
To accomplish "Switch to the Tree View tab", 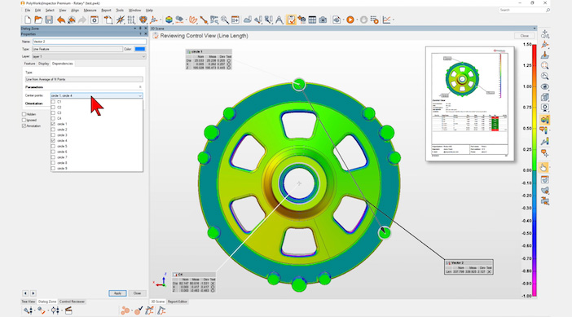I will pos(29,302).
